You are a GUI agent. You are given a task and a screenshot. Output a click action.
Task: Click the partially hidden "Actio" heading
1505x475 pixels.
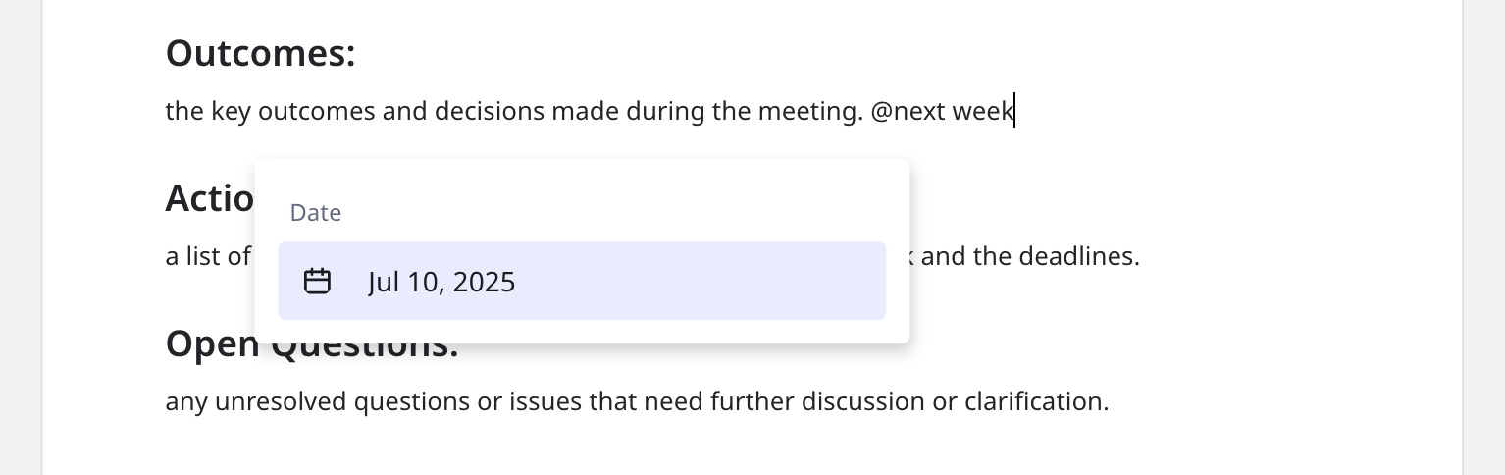click(x=209, y=198)
